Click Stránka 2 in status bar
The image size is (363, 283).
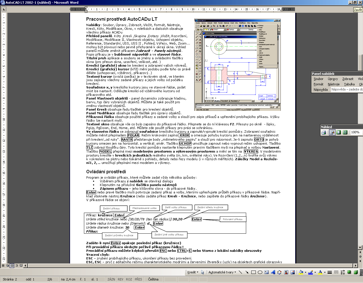[x=10, y=279]
